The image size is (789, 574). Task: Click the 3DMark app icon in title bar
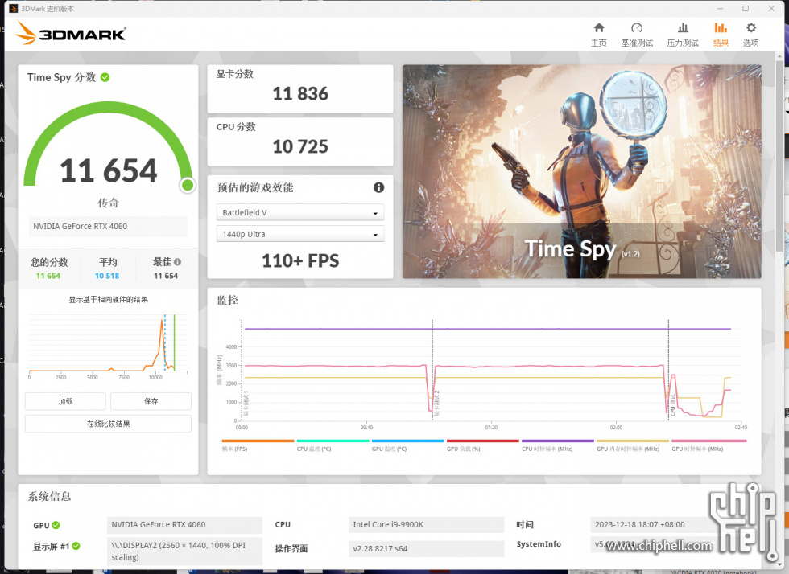(x=14, y=9)
